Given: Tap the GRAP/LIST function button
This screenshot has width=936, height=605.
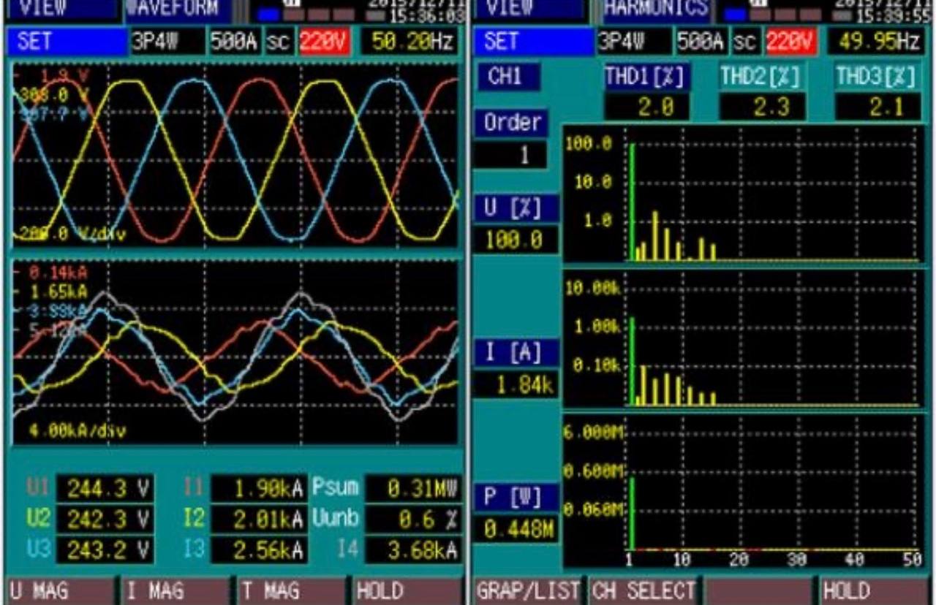Looking at the screenshot, I should tap(527, 590).
